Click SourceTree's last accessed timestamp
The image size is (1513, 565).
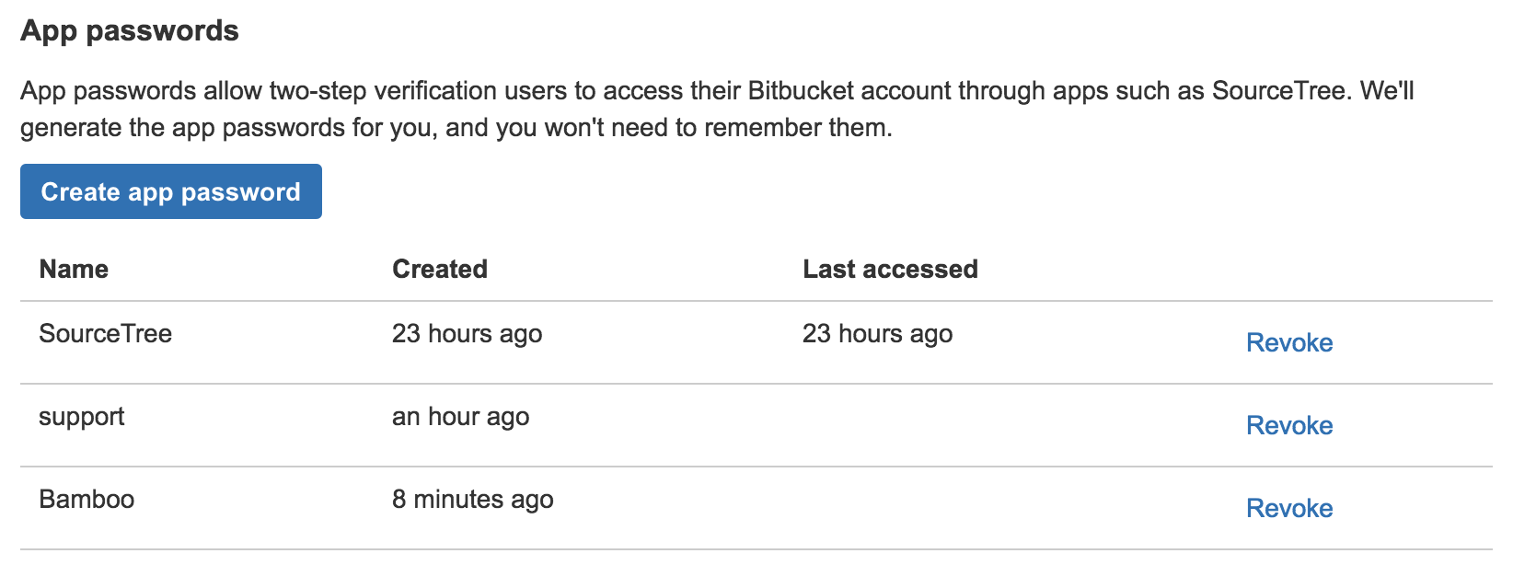pos(877,334)
